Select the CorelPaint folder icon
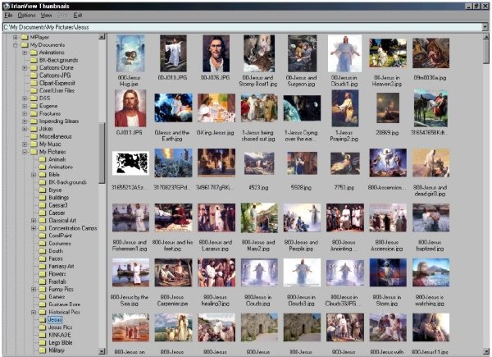Screen dimensions: 492x357 pyautogui.click(x=43, y=236)
